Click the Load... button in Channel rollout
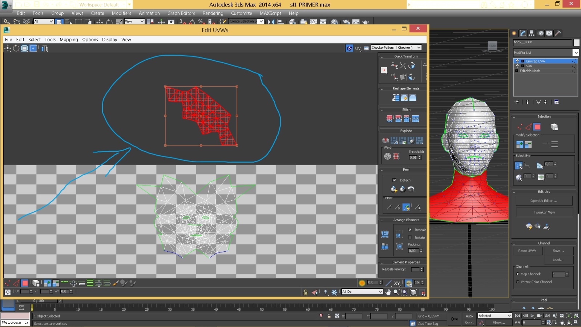Viewport: 581px width, 327px height. (558, 260)
